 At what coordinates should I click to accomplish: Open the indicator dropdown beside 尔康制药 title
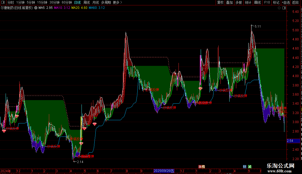tap(36, 8)
